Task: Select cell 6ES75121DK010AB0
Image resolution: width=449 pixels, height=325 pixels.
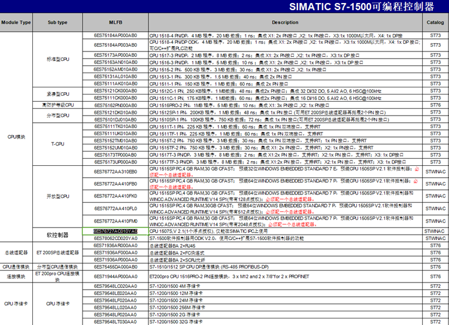Action: point(116,113)
